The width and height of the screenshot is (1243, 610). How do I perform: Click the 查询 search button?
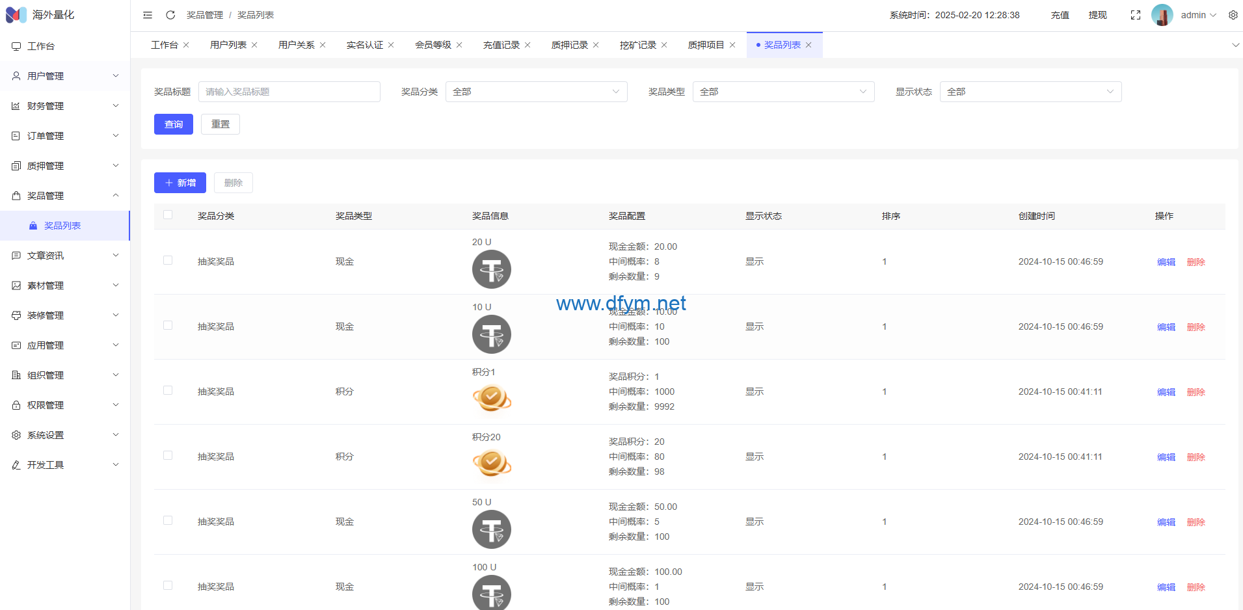[x=174, y=124]
